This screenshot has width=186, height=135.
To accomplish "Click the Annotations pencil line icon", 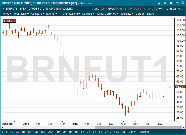I will click(x=61, y=14).
